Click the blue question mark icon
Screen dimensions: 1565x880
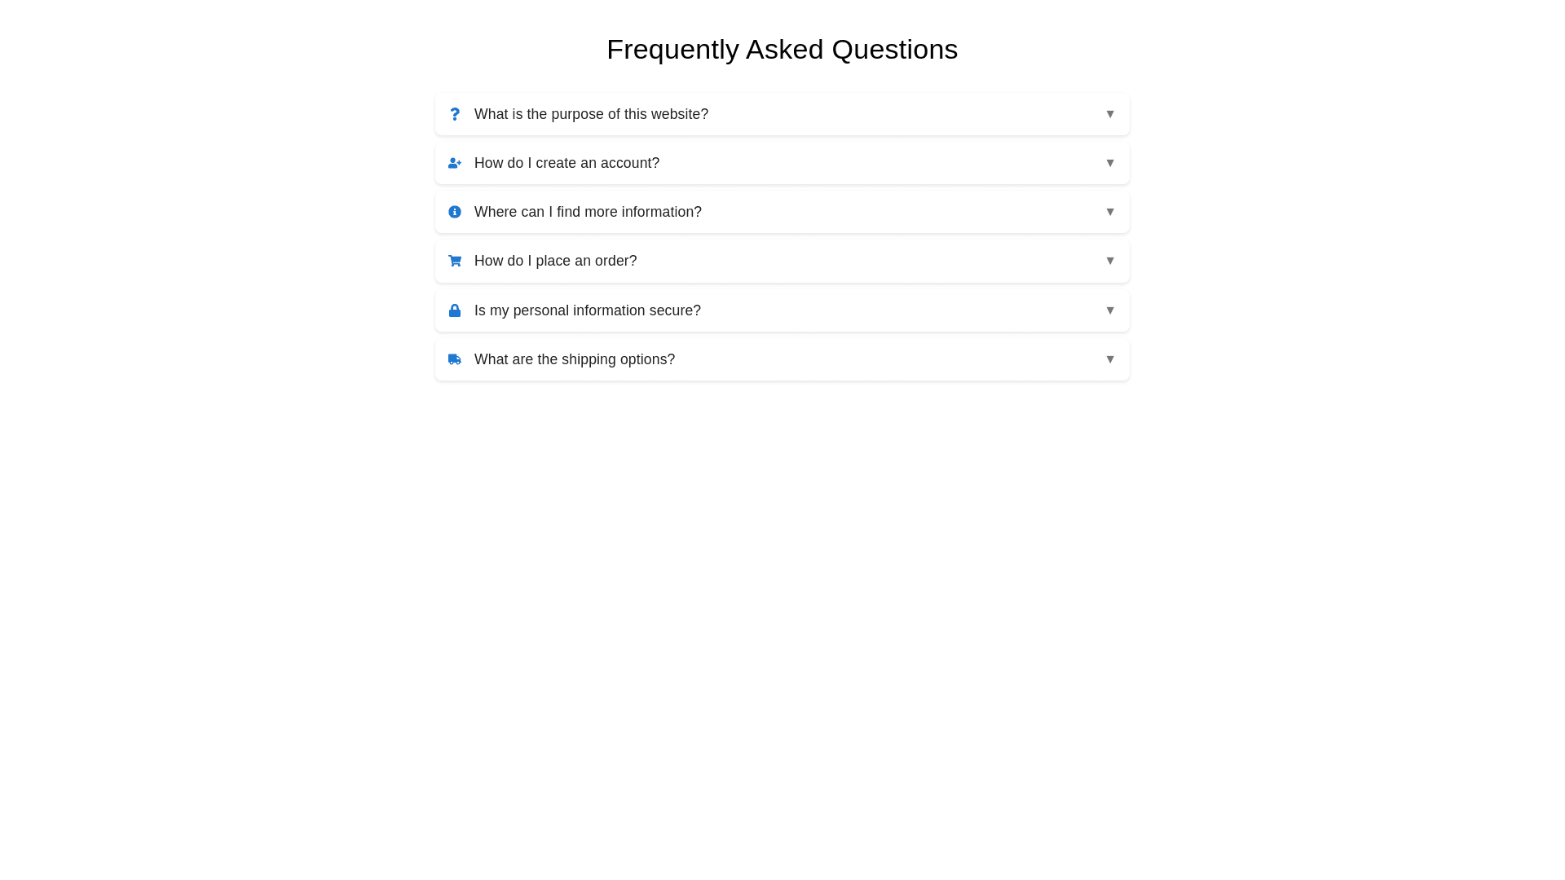pyautogui.click(x=455, y=114)
